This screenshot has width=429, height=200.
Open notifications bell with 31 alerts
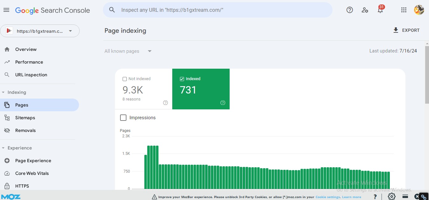pyautogui.click(x=380, y=10)
